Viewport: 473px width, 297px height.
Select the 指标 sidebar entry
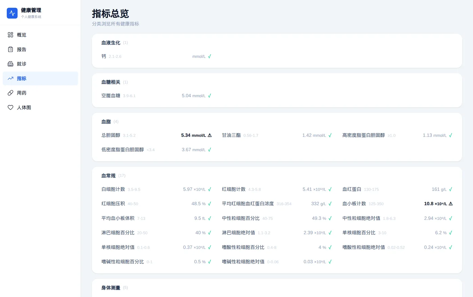[x=40, y=78]
